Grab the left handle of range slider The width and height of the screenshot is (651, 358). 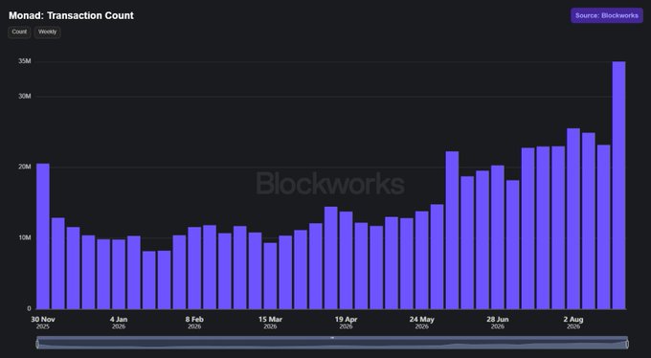pos(37,344)
